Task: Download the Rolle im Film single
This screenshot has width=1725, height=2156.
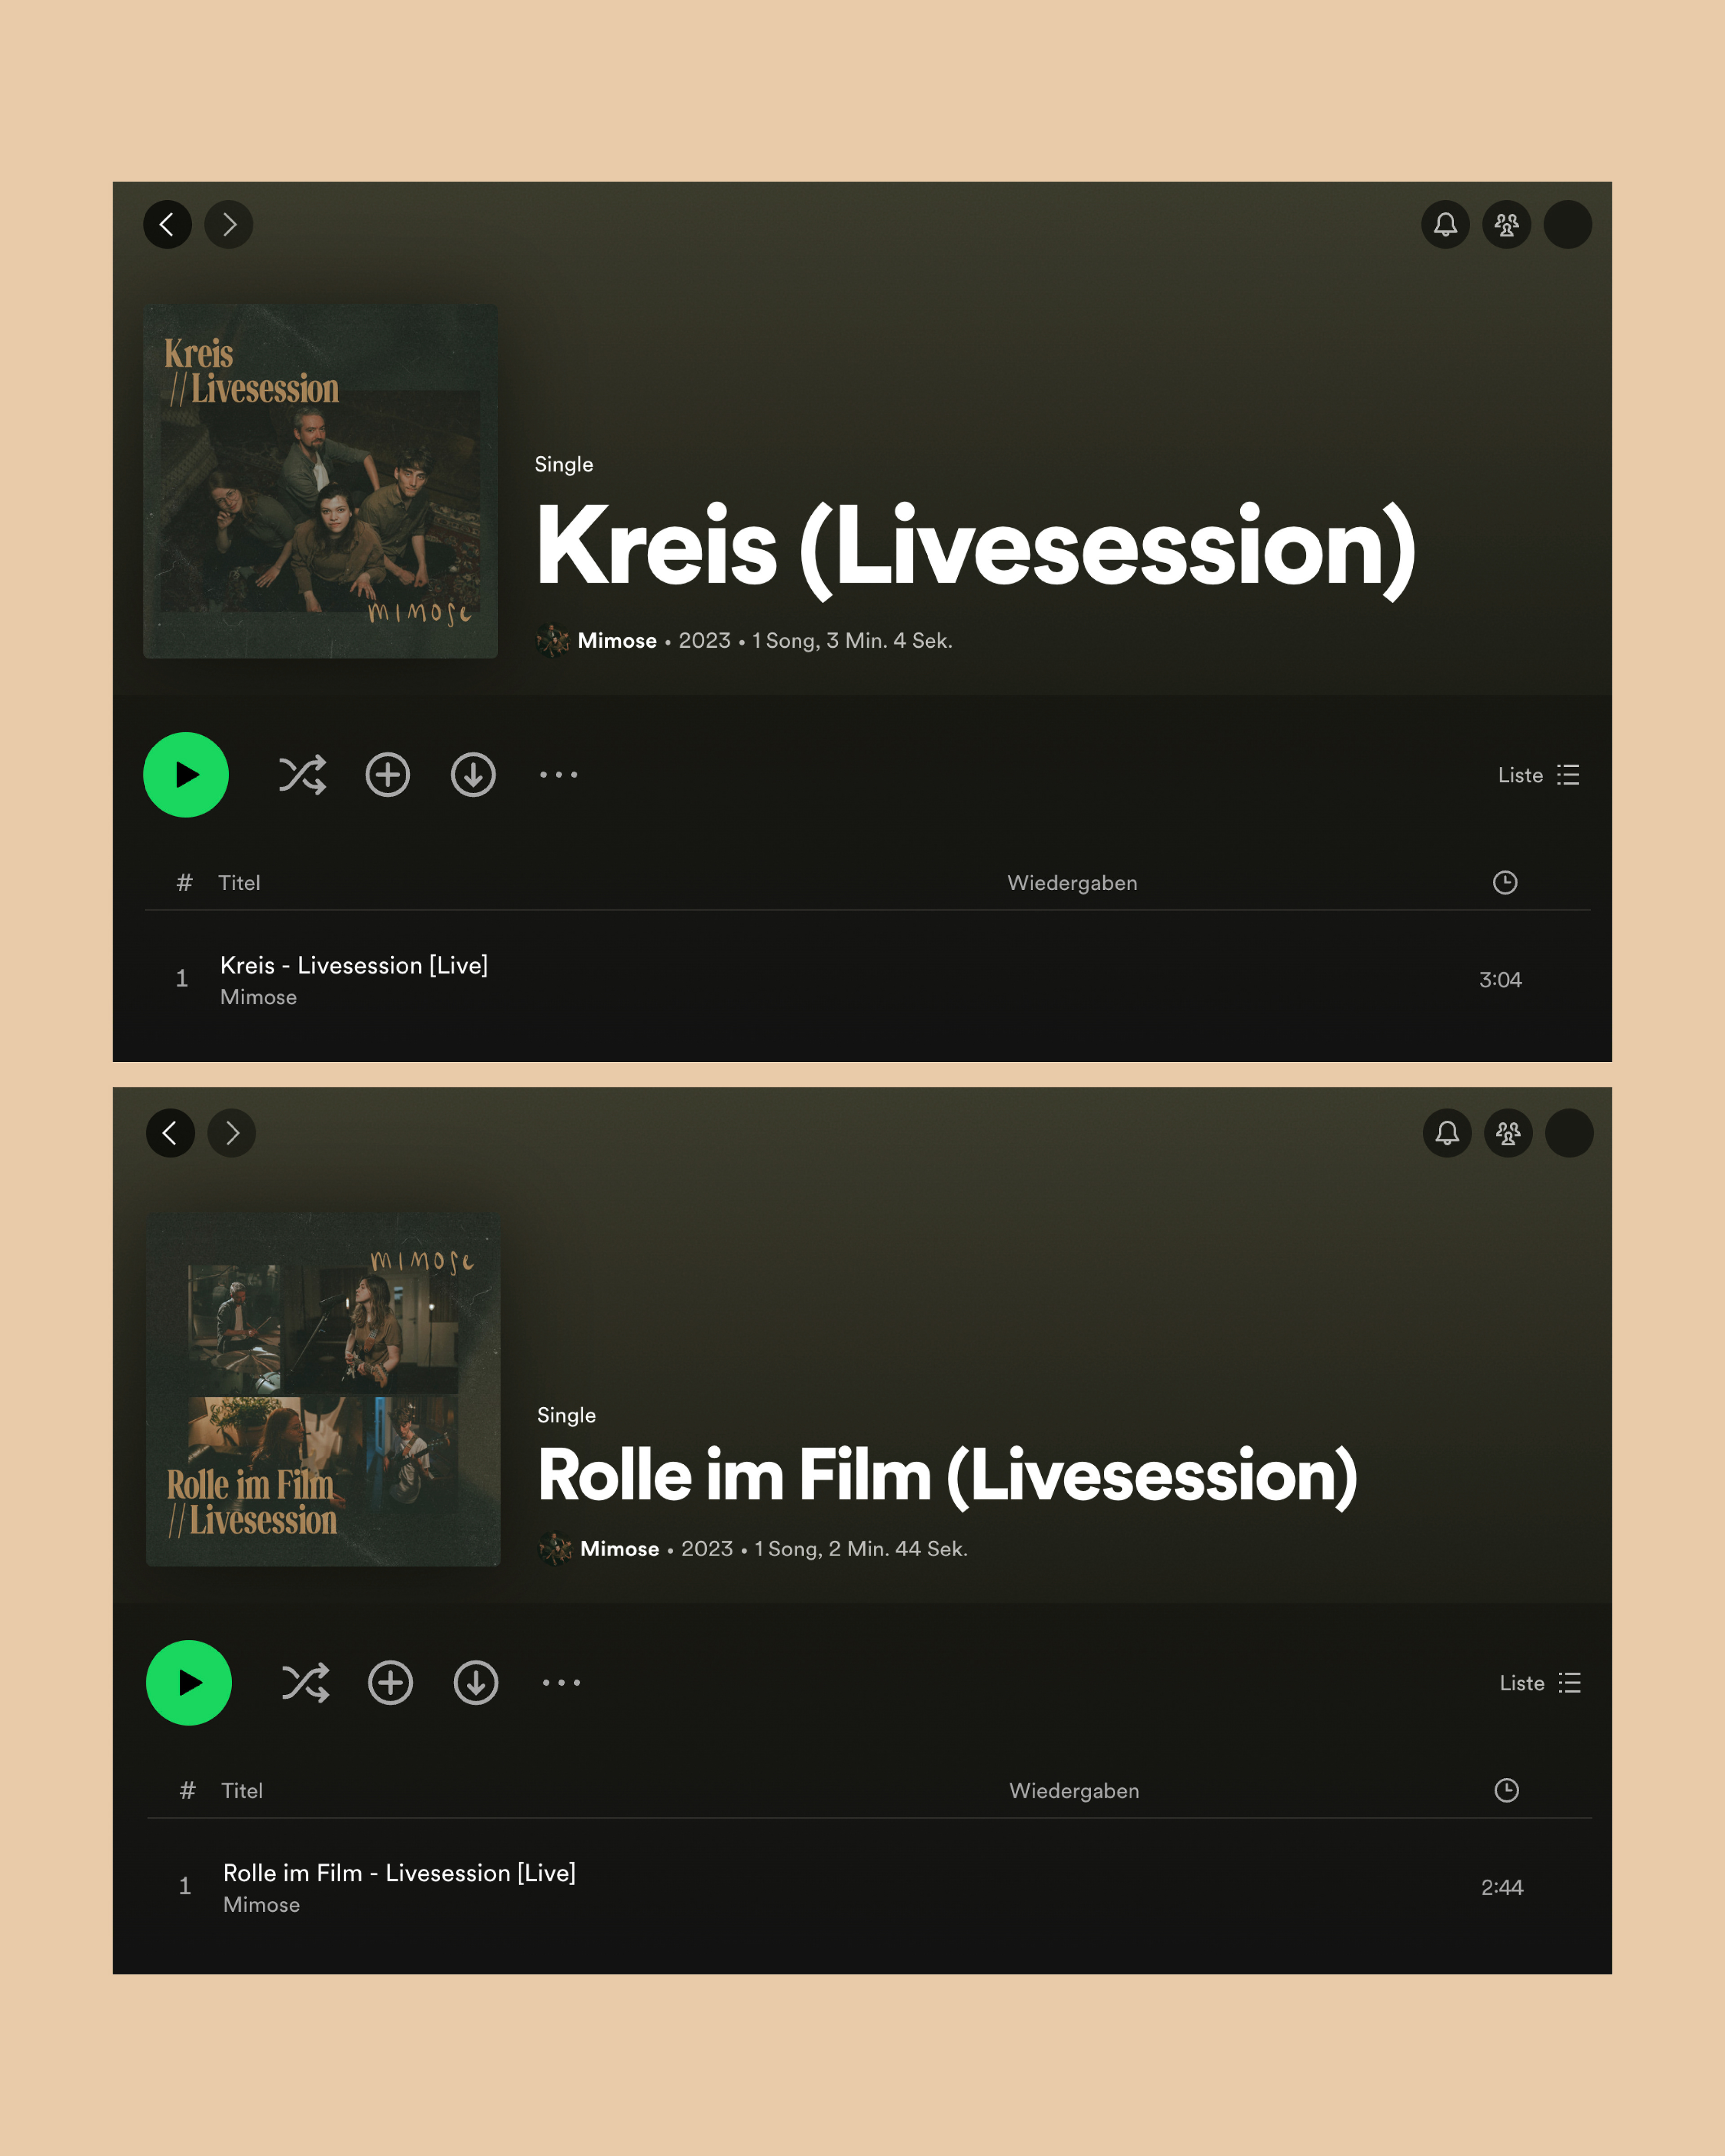Action: 476,1683
